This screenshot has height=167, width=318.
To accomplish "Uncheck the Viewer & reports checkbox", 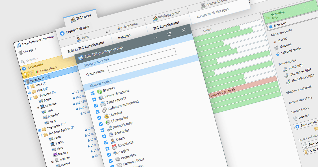I will coord(94,99).
